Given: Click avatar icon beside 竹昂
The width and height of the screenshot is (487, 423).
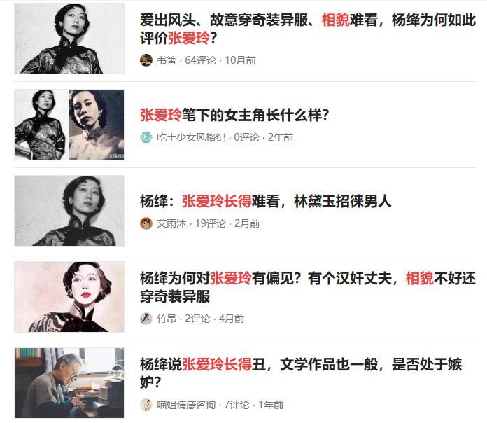Looking at the screenshot, I should pyautogui.click(x=146, y=318).
